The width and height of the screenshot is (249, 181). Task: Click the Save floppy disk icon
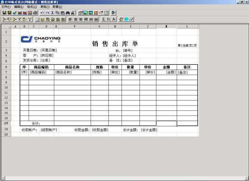4,13
